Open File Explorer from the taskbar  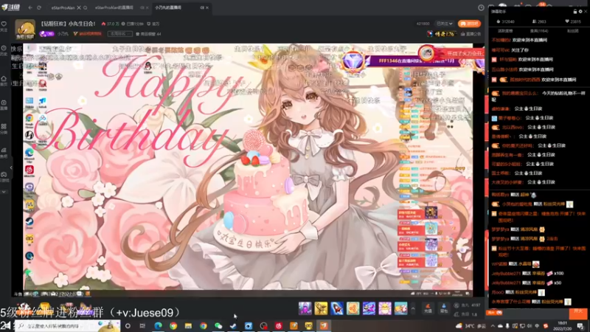[x=188, y=326]
